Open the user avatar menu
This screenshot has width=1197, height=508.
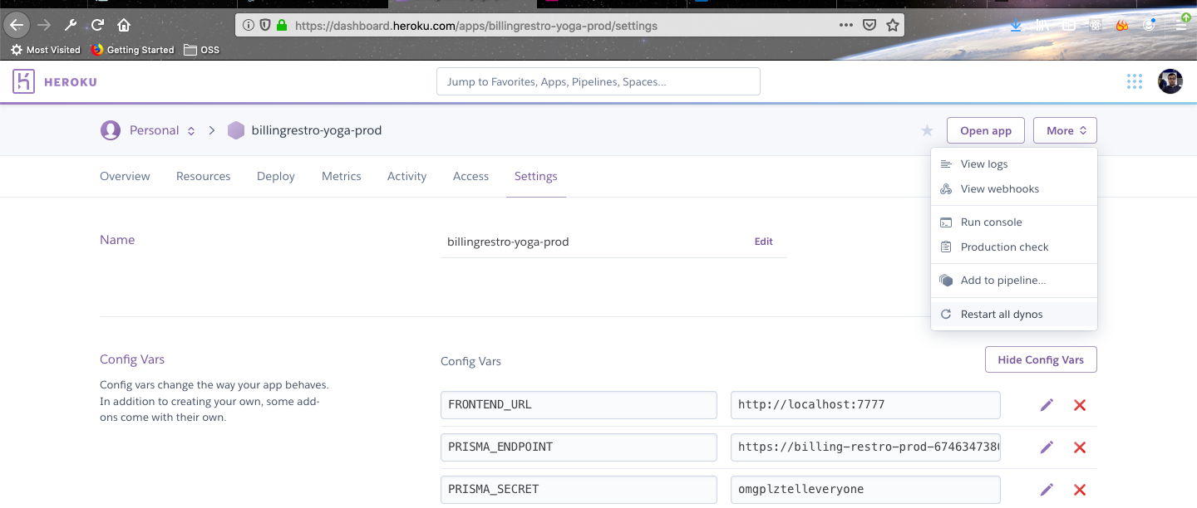1170,81
